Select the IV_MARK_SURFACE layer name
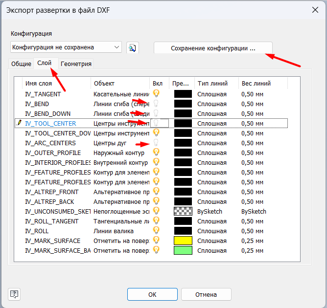Screen dimensions: 327x308 pos(52,241)
